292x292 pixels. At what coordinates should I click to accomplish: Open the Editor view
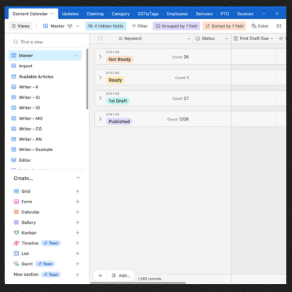45,160
